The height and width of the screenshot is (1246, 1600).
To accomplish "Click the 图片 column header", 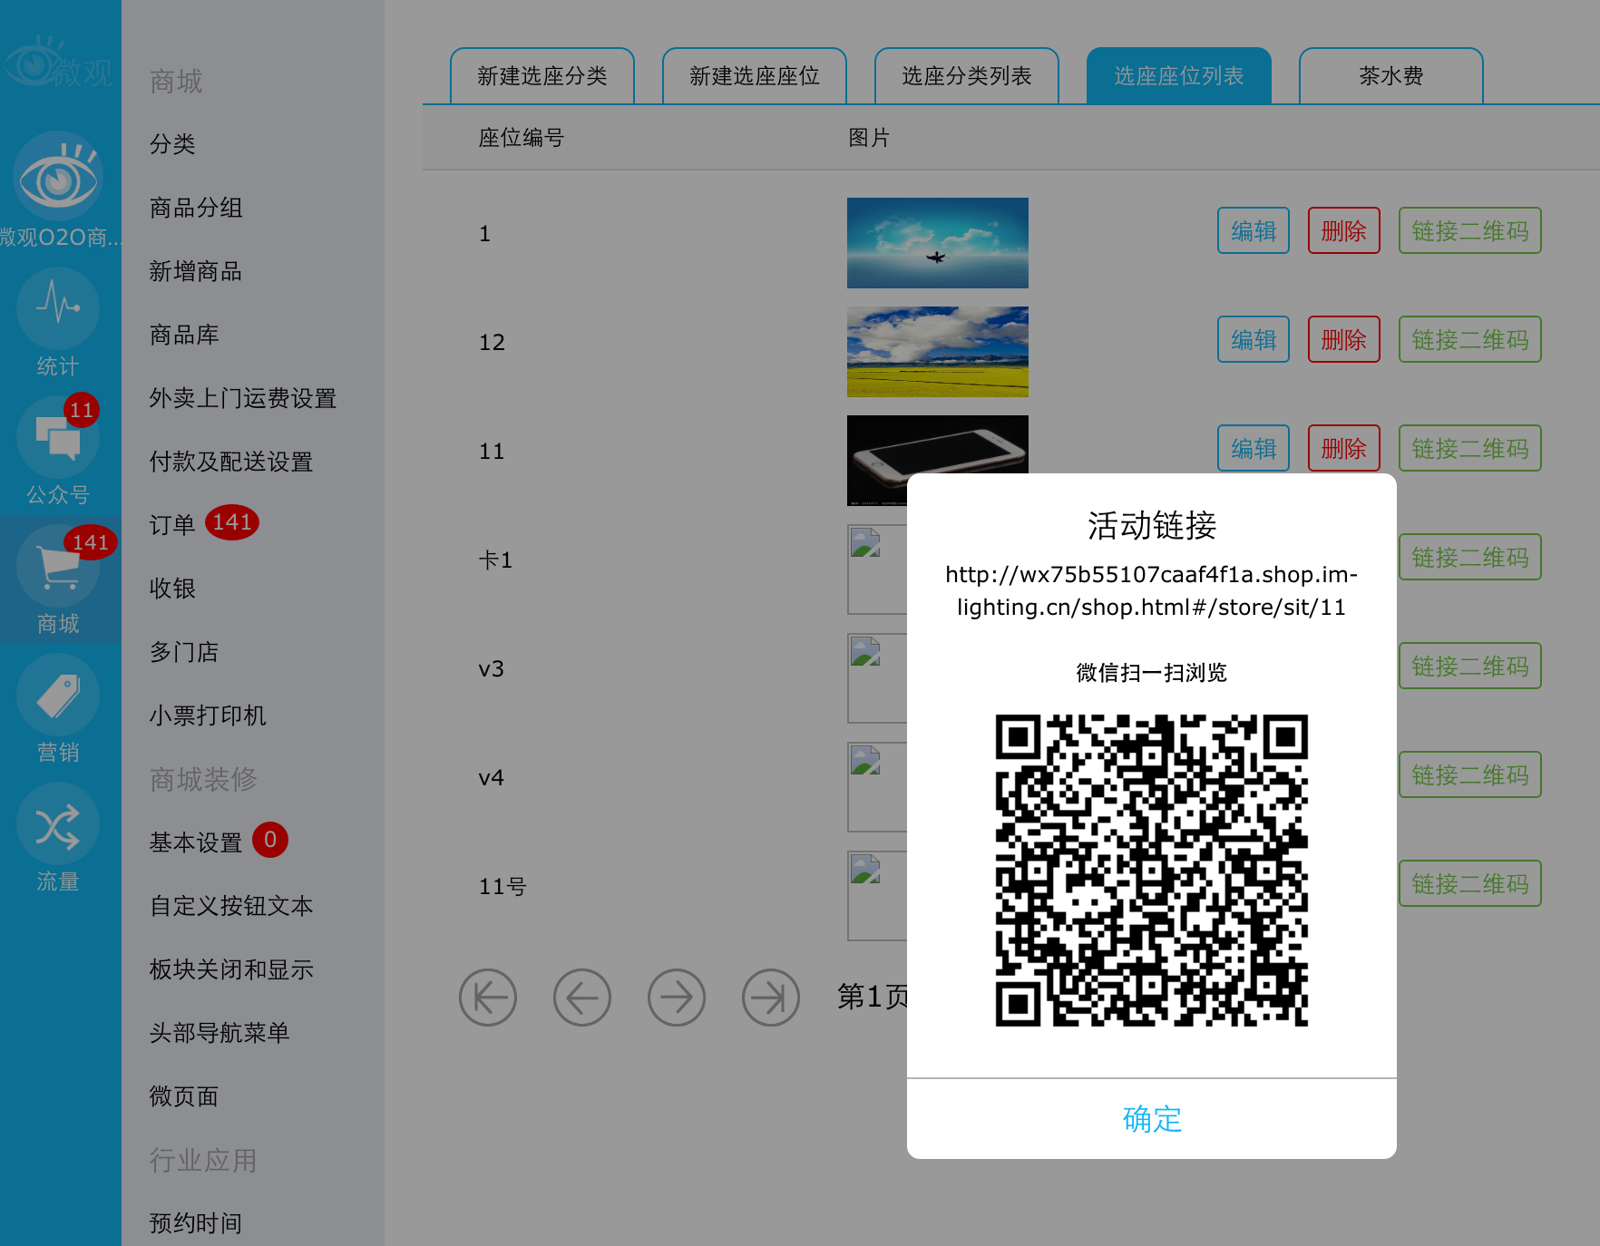I will click(869, 138).
